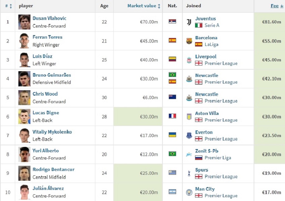285x201 pixels.
Task: Click the Man City crest icon
Action: (x=189, y=192)
